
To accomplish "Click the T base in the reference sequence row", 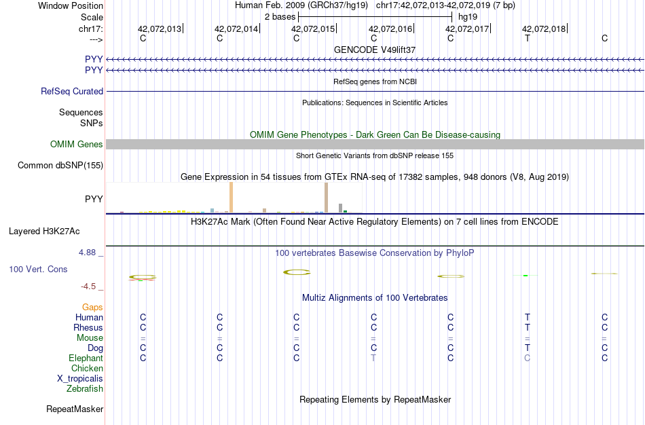I will click(x=528, y=38).
